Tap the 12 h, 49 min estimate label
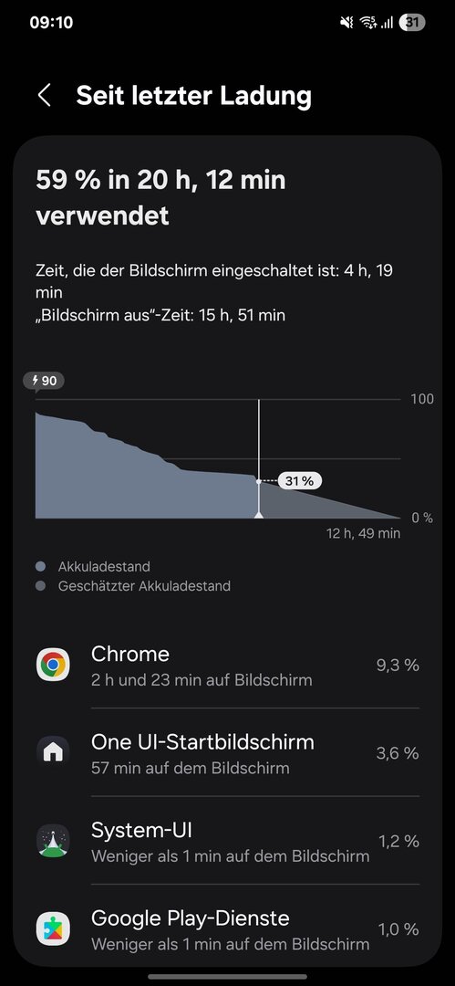This screenshot has height=986, width=455. (363, 534)
